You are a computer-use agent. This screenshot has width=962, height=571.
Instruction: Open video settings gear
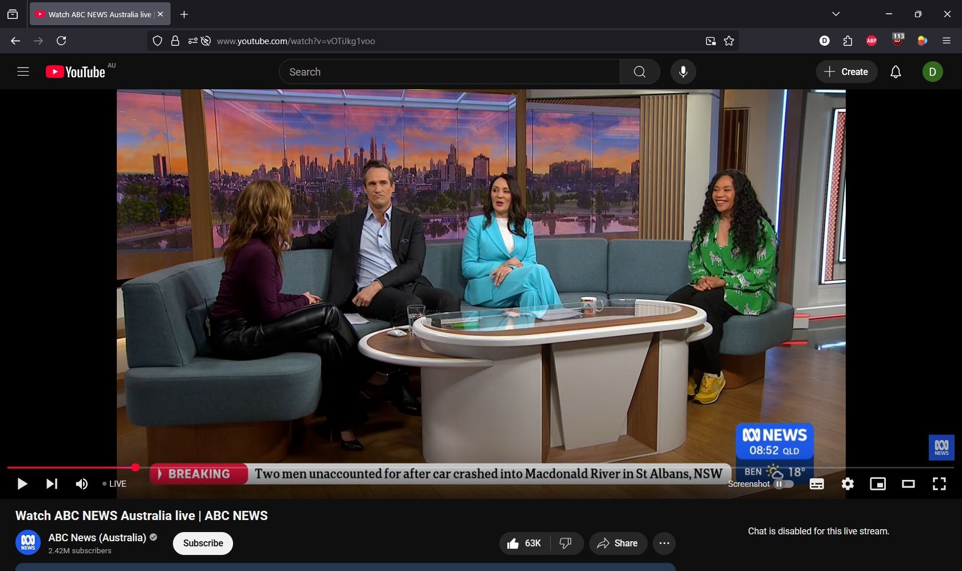tap(847, 484)
